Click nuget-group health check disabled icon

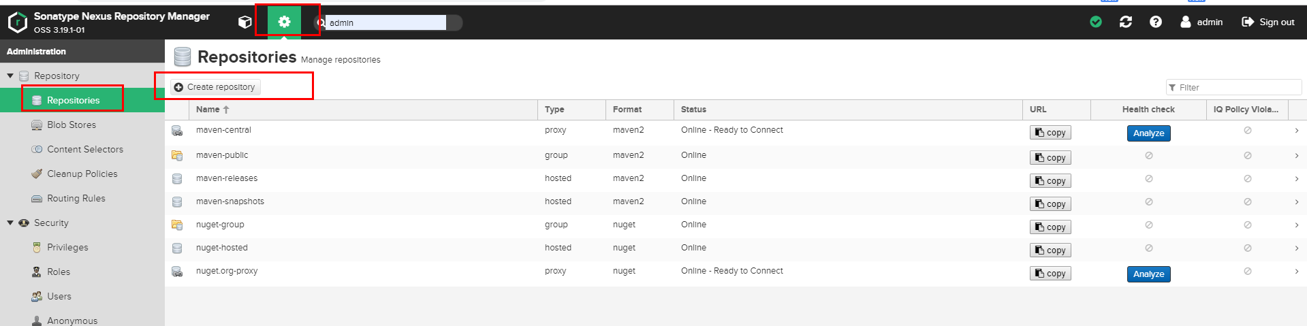[1149, 225]
